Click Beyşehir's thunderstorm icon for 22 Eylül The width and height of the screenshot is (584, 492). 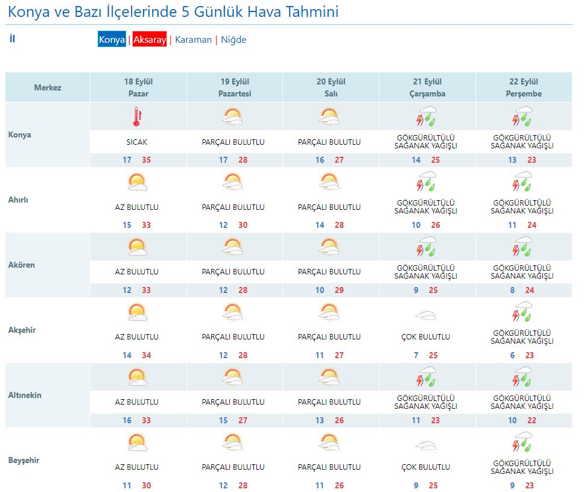(x=522, y=443)
